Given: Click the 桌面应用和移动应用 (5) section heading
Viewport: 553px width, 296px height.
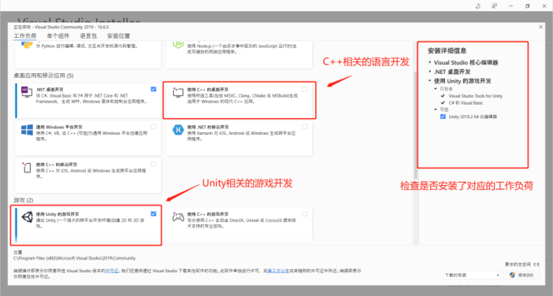Looking at the screenshot, I should tap(43, 76).
